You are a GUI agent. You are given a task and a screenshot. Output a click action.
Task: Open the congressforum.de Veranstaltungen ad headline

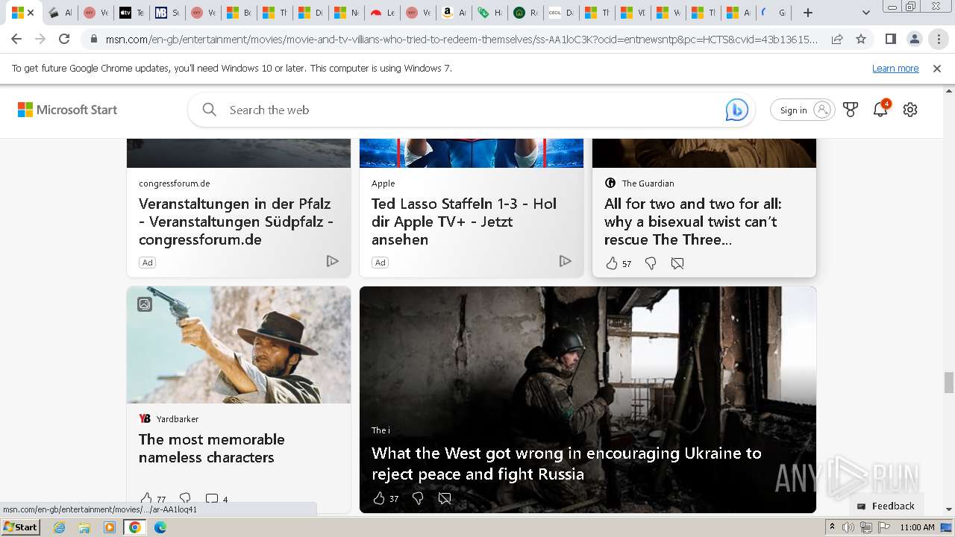[x=236, y=222]
